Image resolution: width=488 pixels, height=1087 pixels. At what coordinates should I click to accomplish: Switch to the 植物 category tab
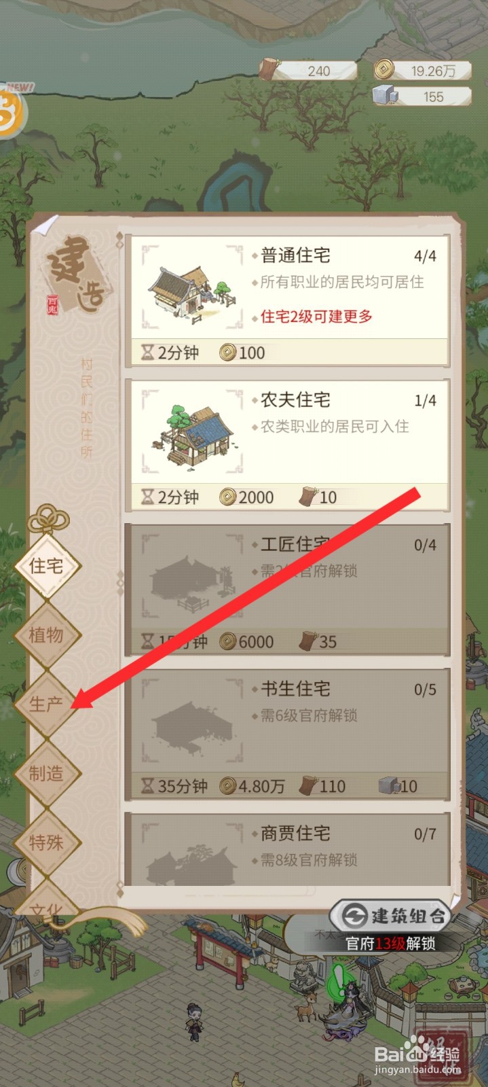46,635
